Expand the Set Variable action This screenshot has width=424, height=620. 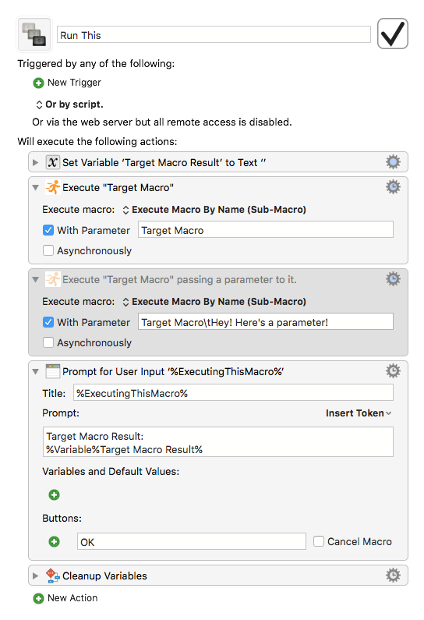(x=36, y=162)
